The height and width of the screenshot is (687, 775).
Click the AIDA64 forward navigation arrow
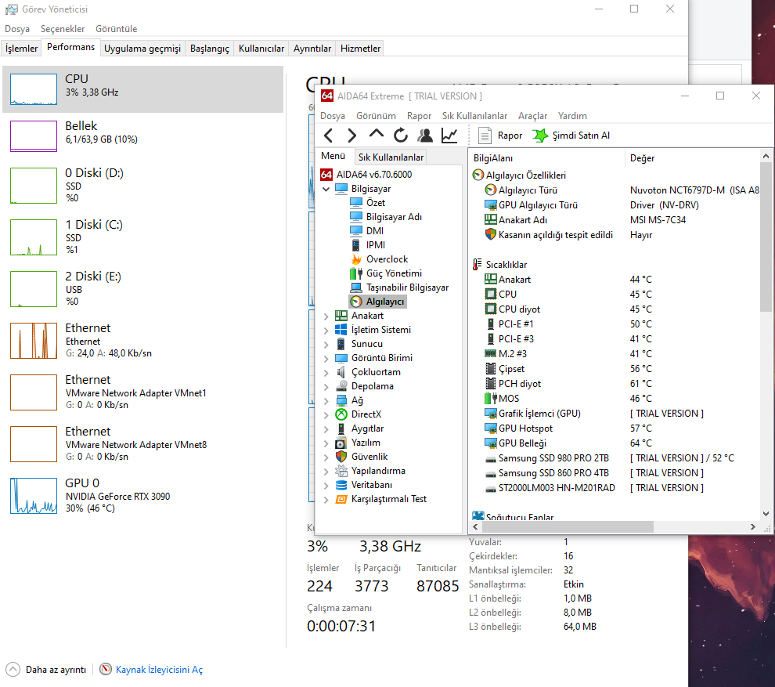point(352,136)
